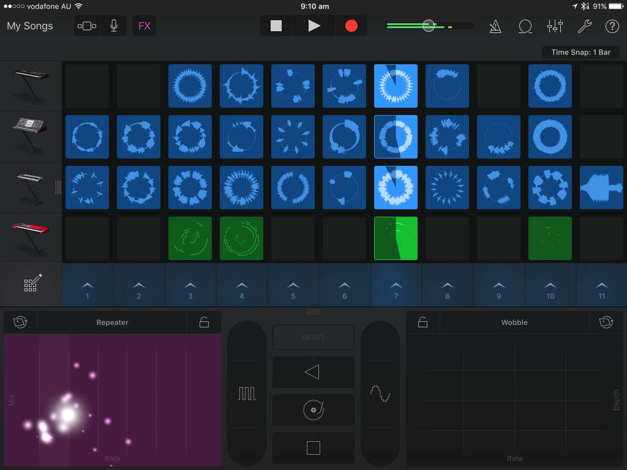The width and height of the screenshot is (627, 470).
Task: Toggle the Repeater effect lock
Action: pos(205,323)
